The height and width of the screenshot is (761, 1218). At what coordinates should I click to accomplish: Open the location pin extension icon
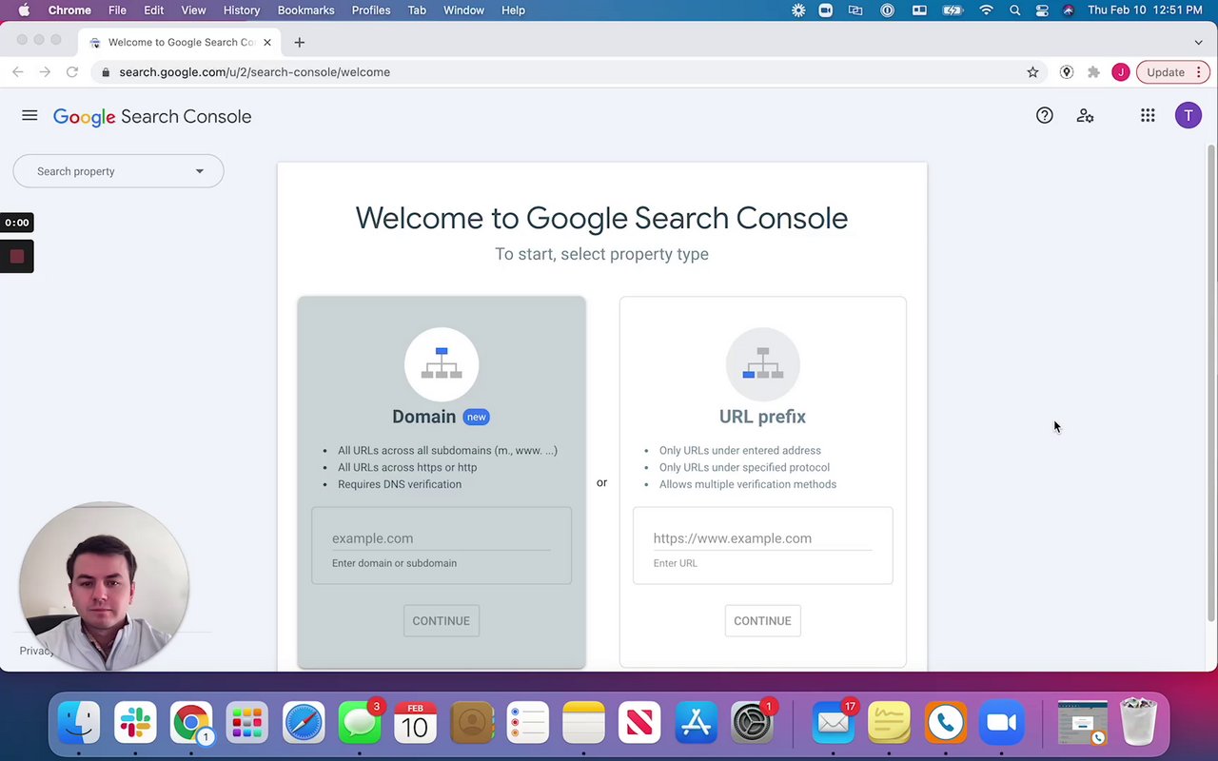click(1067, 72)
